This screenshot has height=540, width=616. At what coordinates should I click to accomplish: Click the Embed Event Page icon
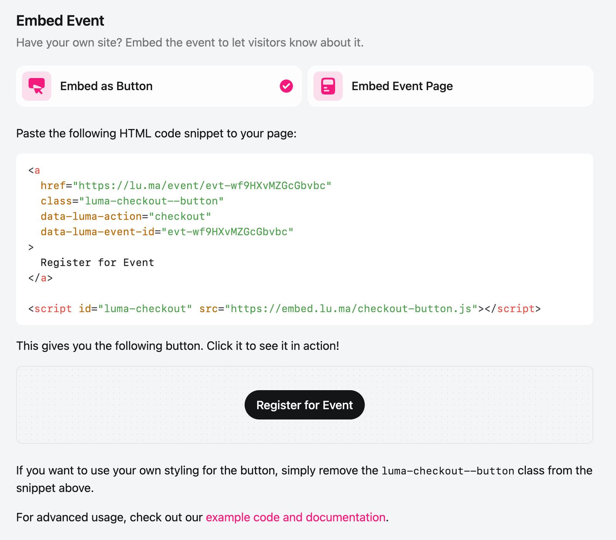tap(328, 86)
